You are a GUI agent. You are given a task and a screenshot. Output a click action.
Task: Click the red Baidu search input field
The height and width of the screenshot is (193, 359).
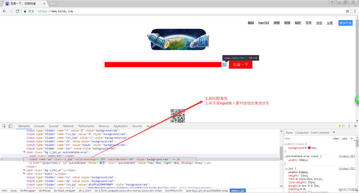(x=163, y=65)
